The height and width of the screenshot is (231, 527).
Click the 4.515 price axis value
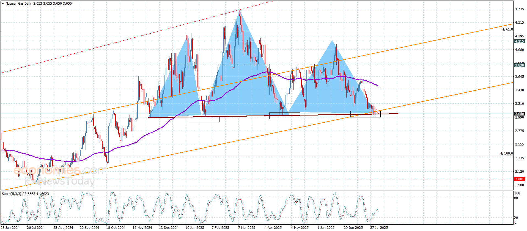pos(520,23)
